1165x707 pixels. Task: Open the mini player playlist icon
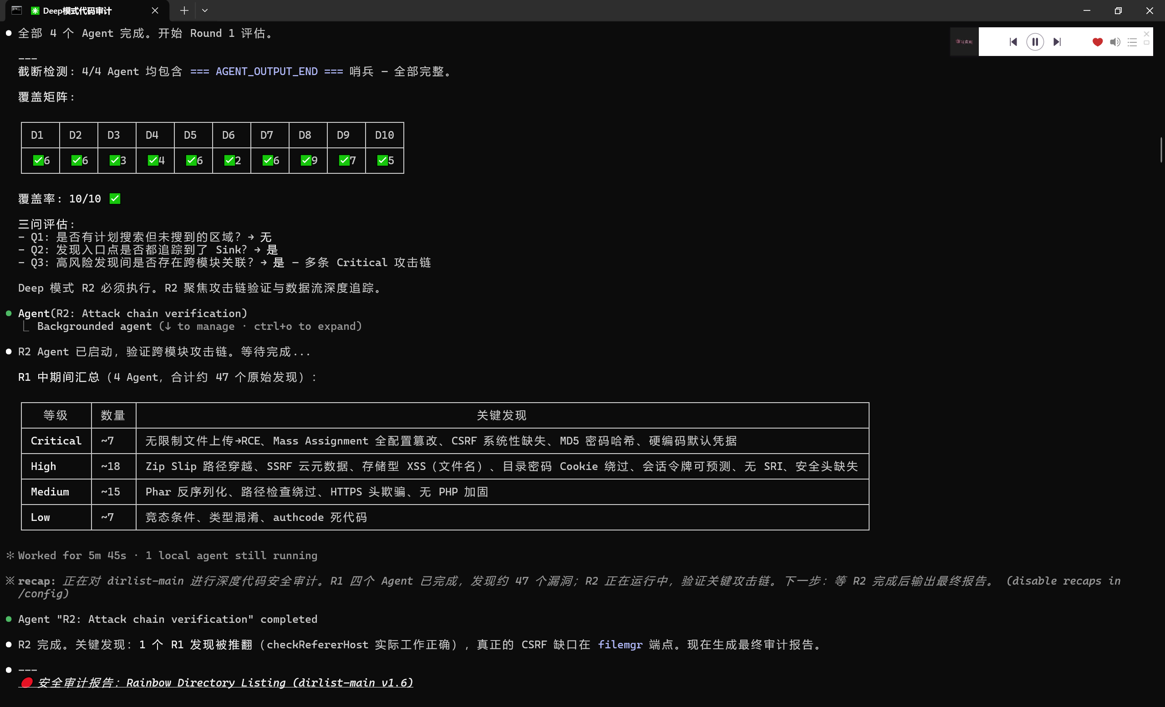point(1132,42)
